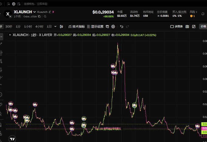Click the (+0.02%) legend change value

click(150, 35)
